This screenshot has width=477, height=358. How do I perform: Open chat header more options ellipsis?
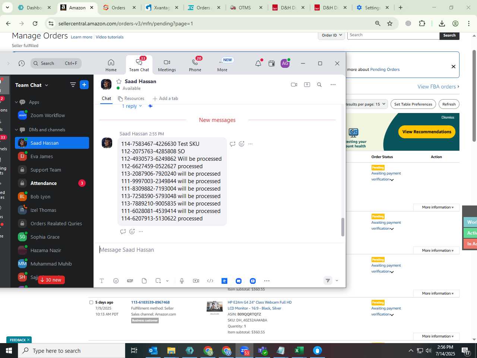click(333, 85)
